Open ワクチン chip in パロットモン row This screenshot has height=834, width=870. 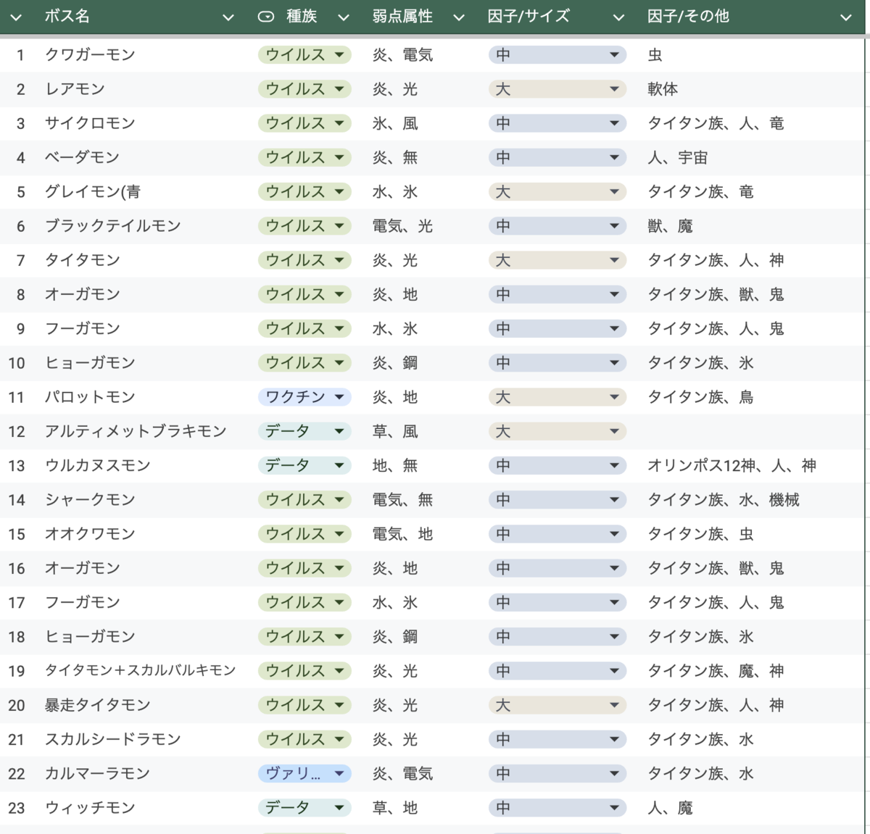click(304, 397)
